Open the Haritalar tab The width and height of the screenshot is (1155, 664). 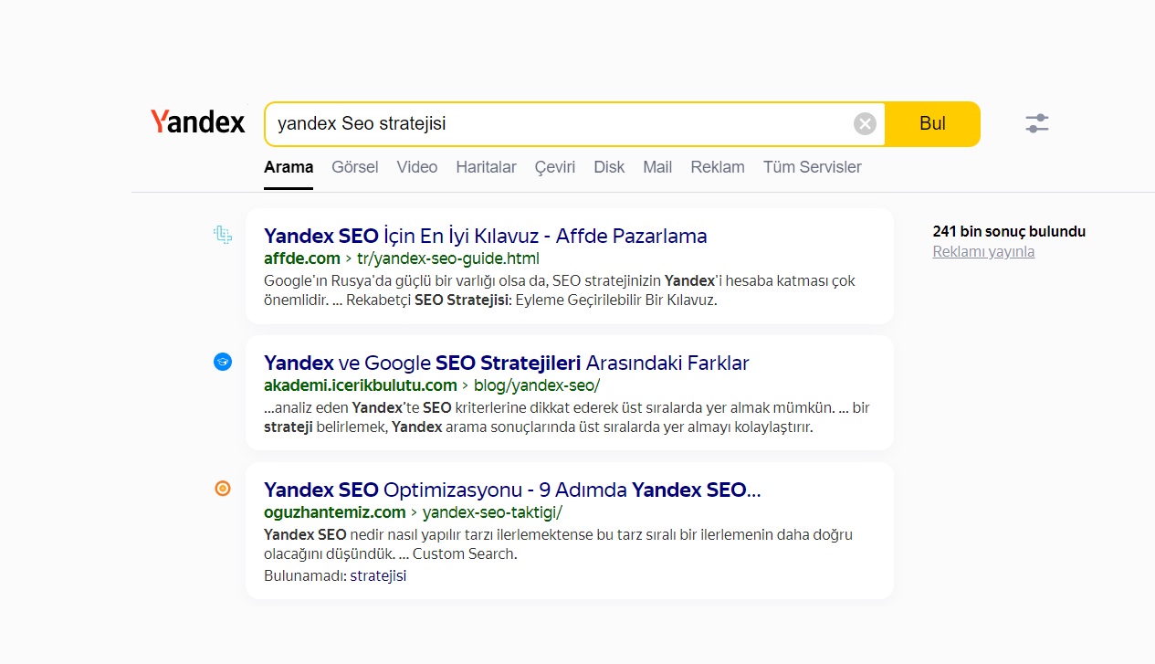click(486, 167)
